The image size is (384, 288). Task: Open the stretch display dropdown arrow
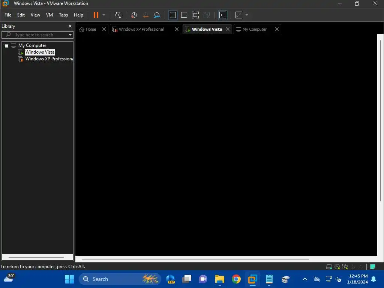point(247,15)
